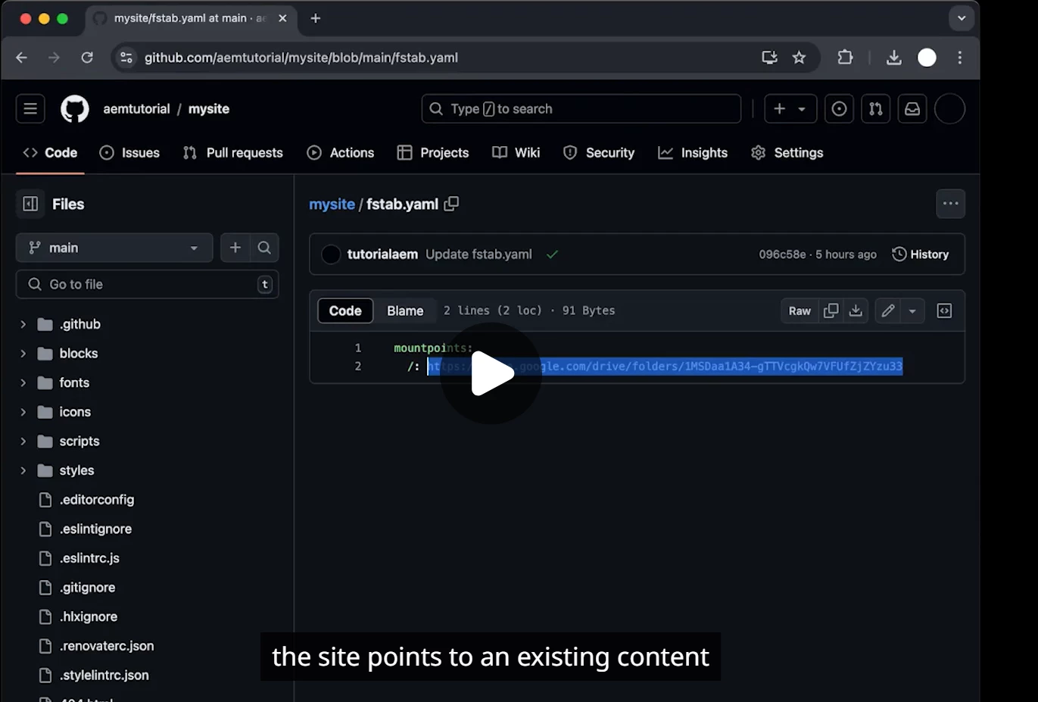This screenshot has height=702, width=1038.
Task: Expand the .github folder
Action: (x=23, y=324)
